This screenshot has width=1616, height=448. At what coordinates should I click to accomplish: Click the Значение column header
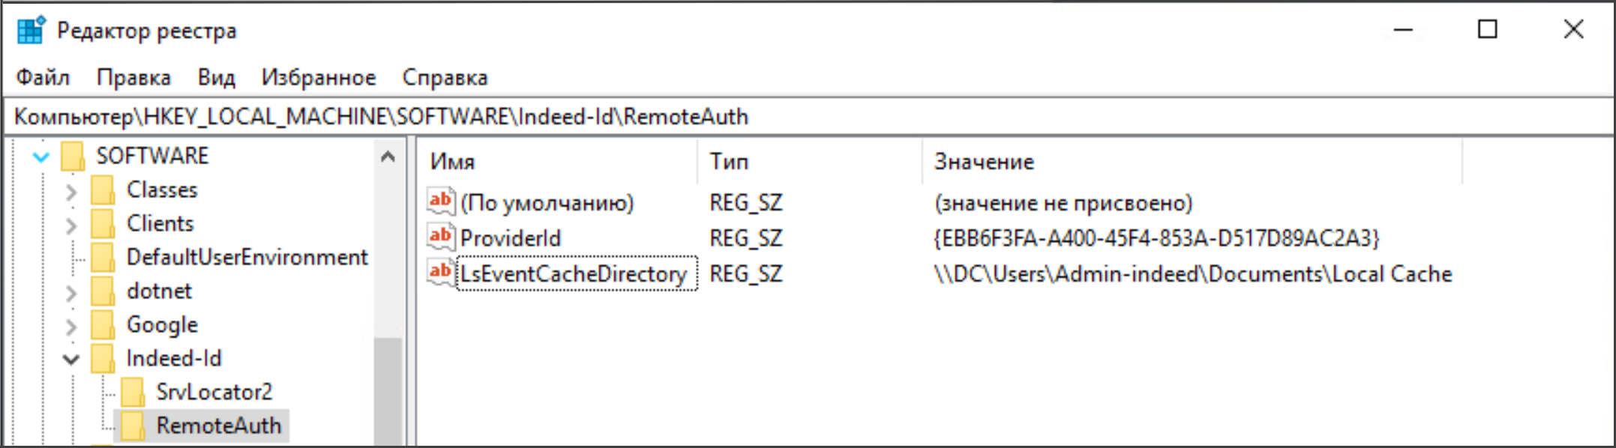[x=984, y=162]
